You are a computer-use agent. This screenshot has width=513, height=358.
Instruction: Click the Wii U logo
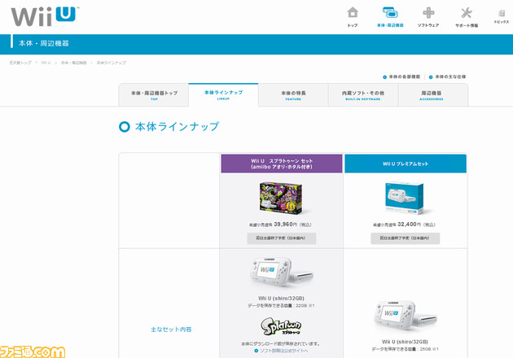pyautogui.click(x=44, y=15)
